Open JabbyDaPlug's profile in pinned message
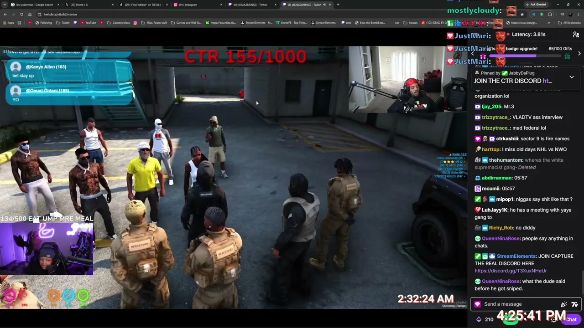Screen dimensions: 584x328 pyautogui.click(x=521, y=73)
